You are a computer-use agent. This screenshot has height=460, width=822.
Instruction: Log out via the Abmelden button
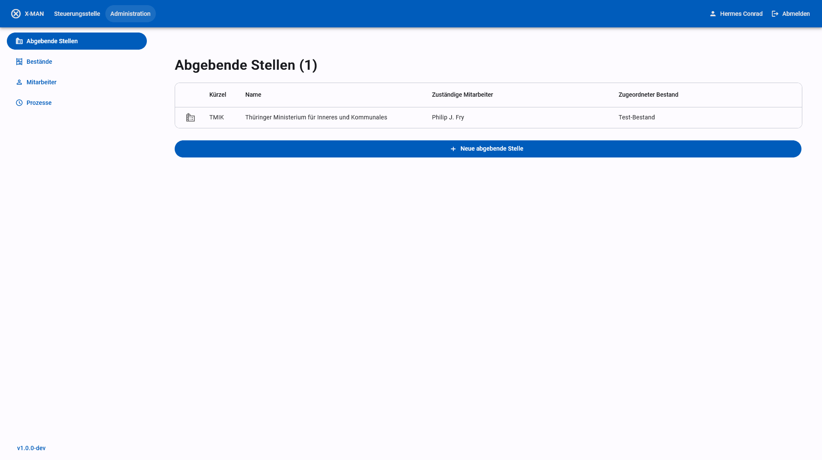tap(791, 14)
